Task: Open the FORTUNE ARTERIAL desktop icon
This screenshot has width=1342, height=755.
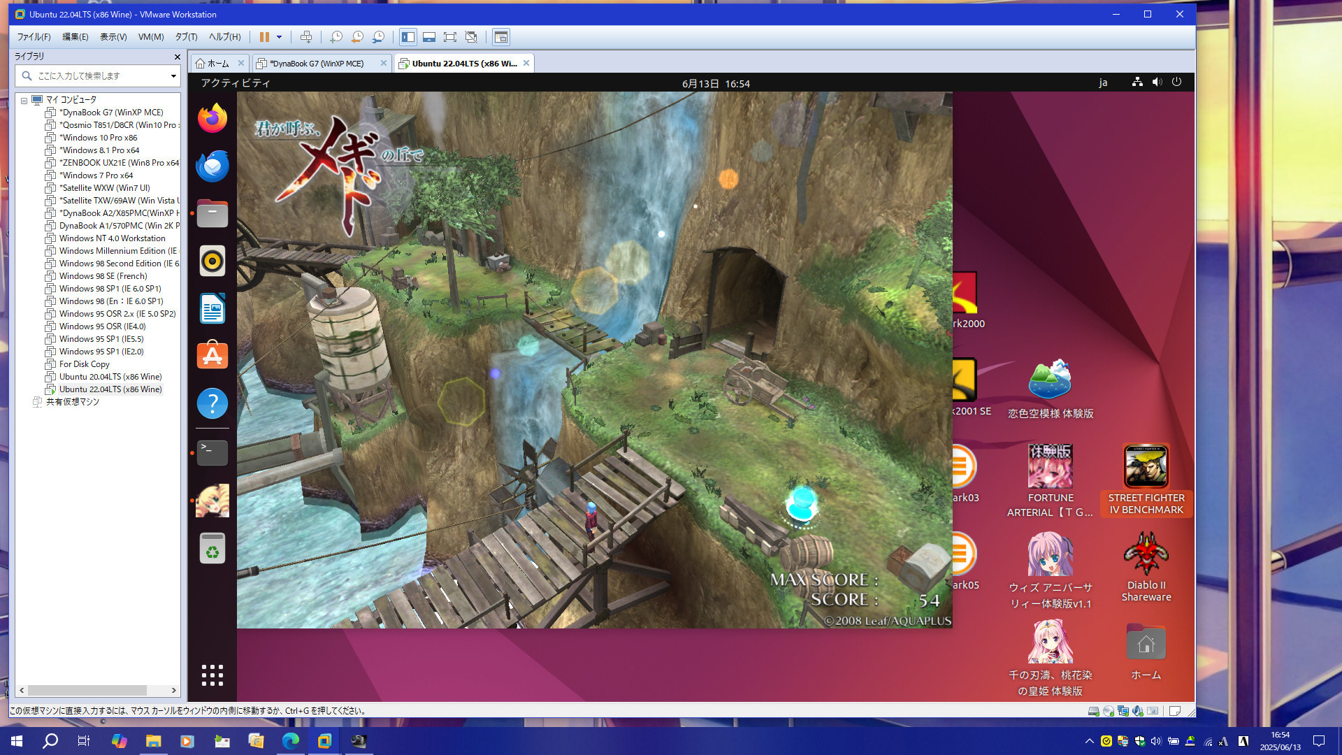Action: click(1051, 481)
